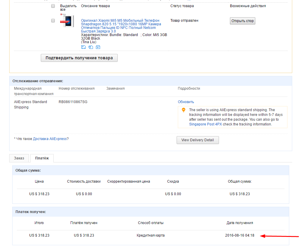Tick the 'Выделить все' checkbox

pyautogui.click(x=53, y=6)
